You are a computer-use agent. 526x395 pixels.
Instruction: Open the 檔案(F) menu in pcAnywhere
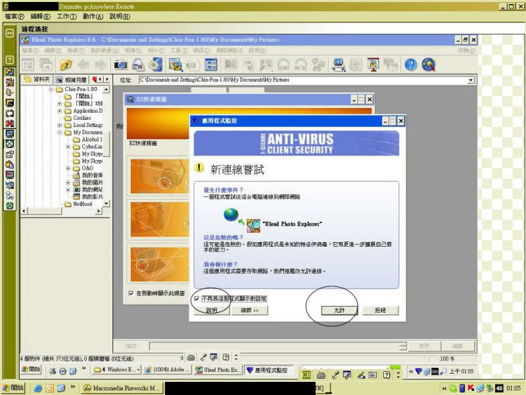(14, 16)
